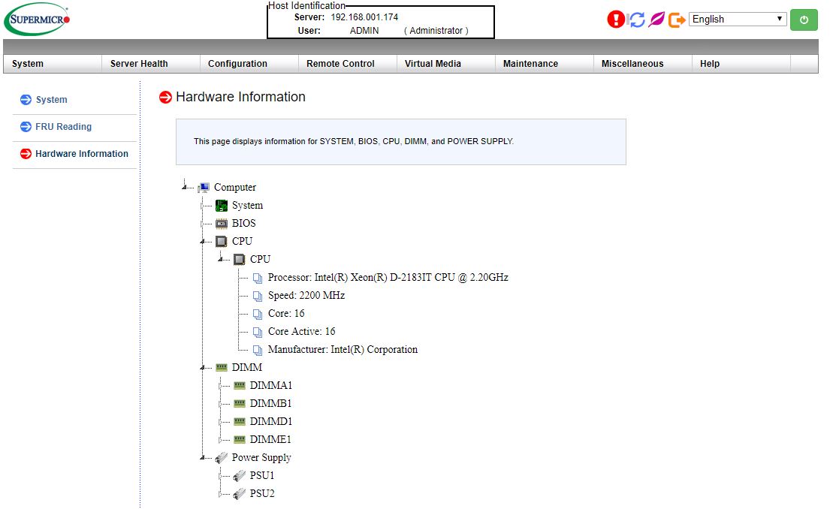Click the orange logout arrow icon
Screen dimensions: 836x509
[677, 20]
